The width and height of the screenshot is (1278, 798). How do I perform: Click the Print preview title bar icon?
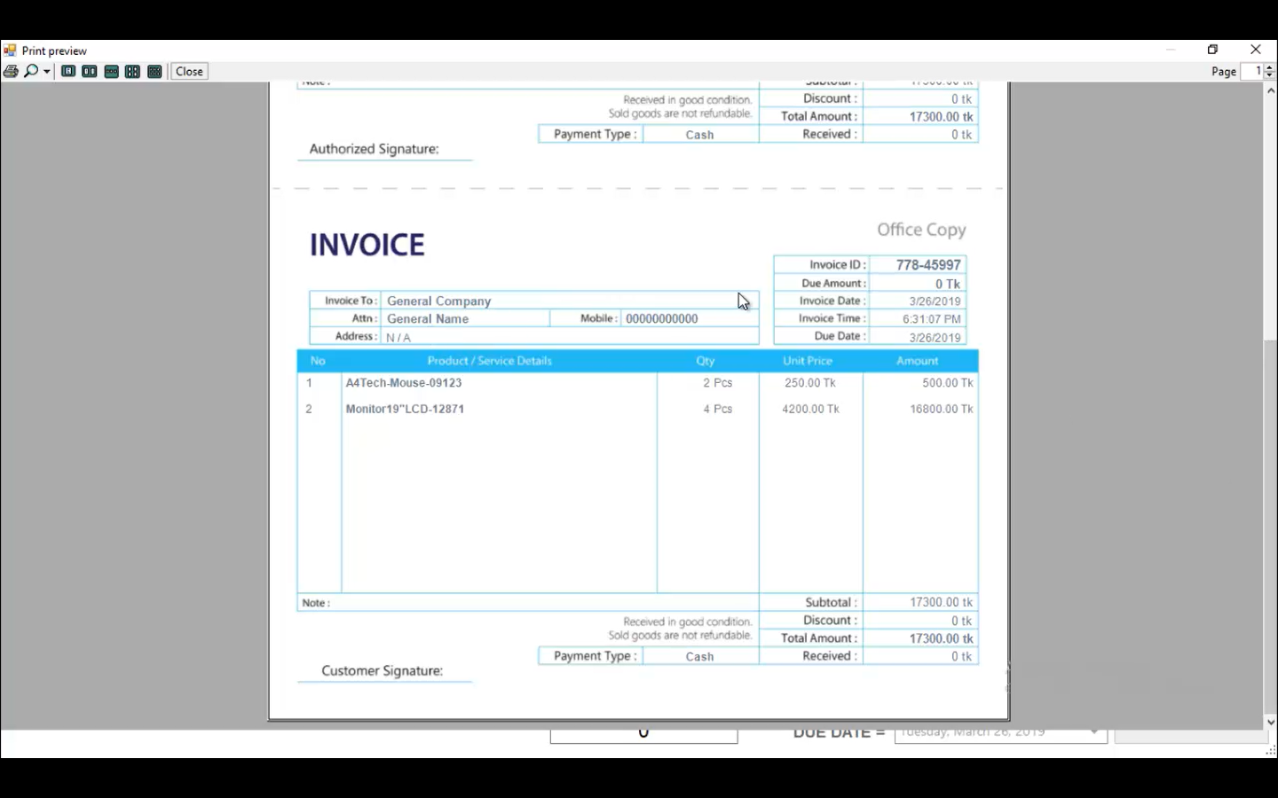[x=11, y=51]
